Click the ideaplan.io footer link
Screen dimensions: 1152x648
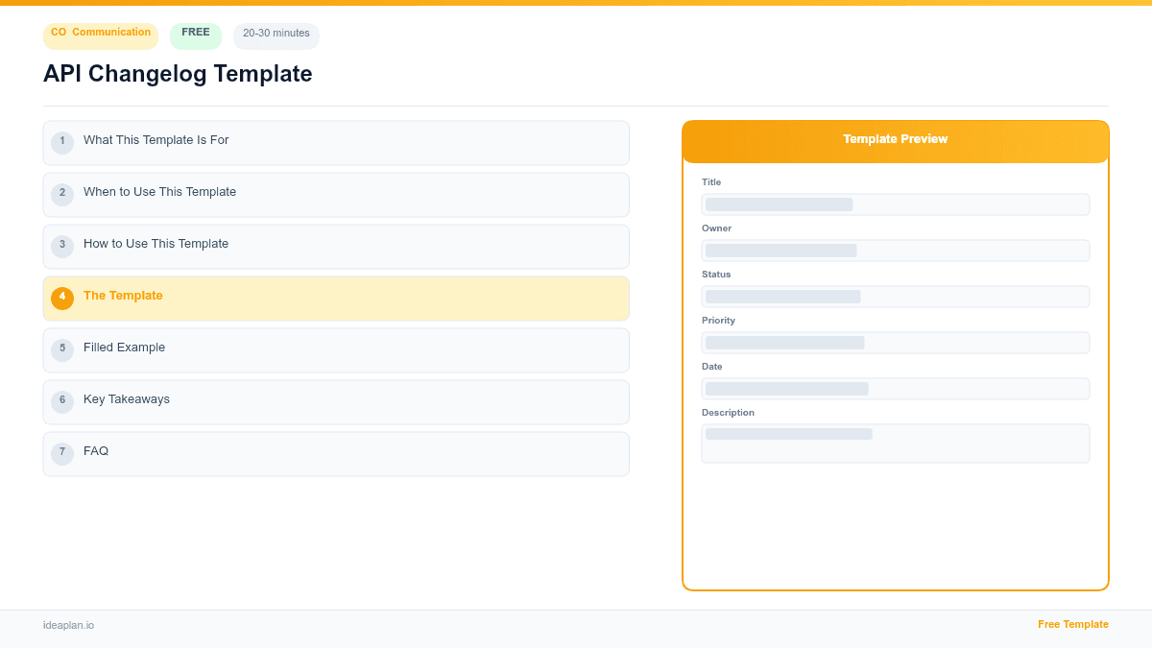click(67, 625)
